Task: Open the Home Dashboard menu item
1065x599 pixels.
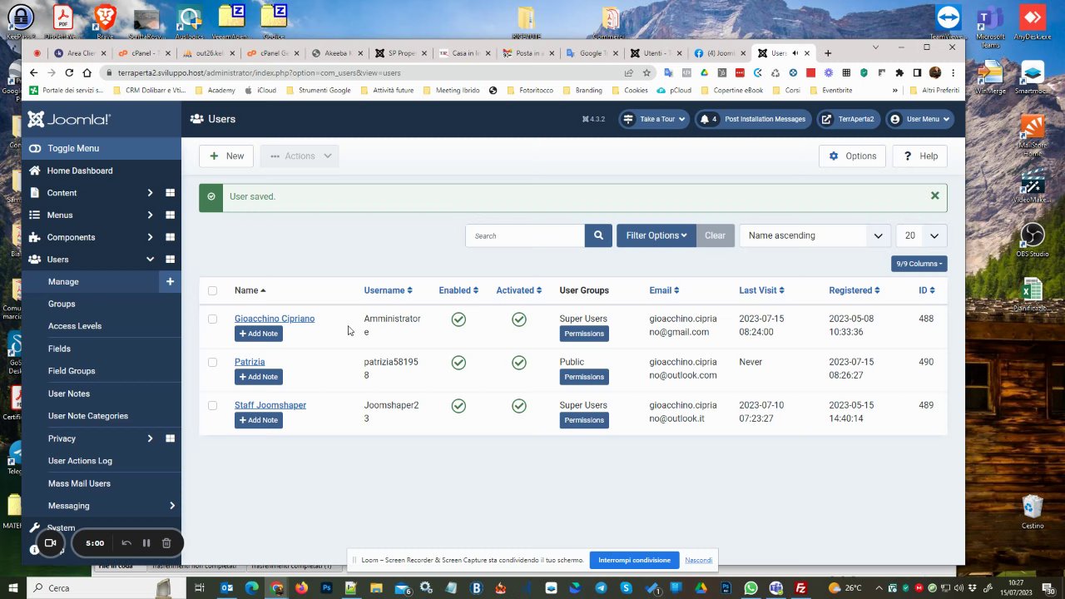Action: (80, 171)
